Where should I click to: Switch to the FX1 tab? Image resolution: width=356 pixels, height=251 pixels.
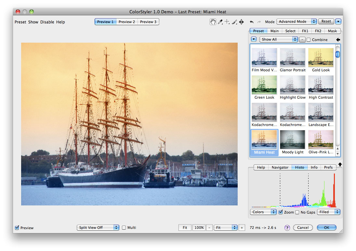[305, 31]
